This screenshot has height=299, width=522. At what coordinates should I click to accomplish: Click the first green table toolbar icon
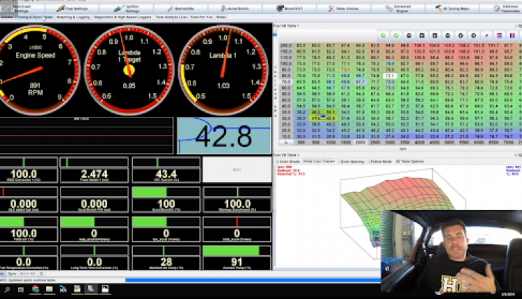[383, 35]
